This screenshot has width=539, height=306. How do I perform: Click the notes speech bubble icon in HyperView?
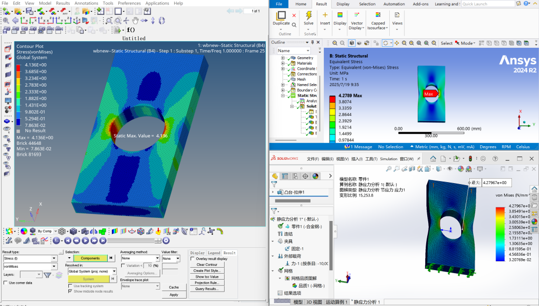18,241
